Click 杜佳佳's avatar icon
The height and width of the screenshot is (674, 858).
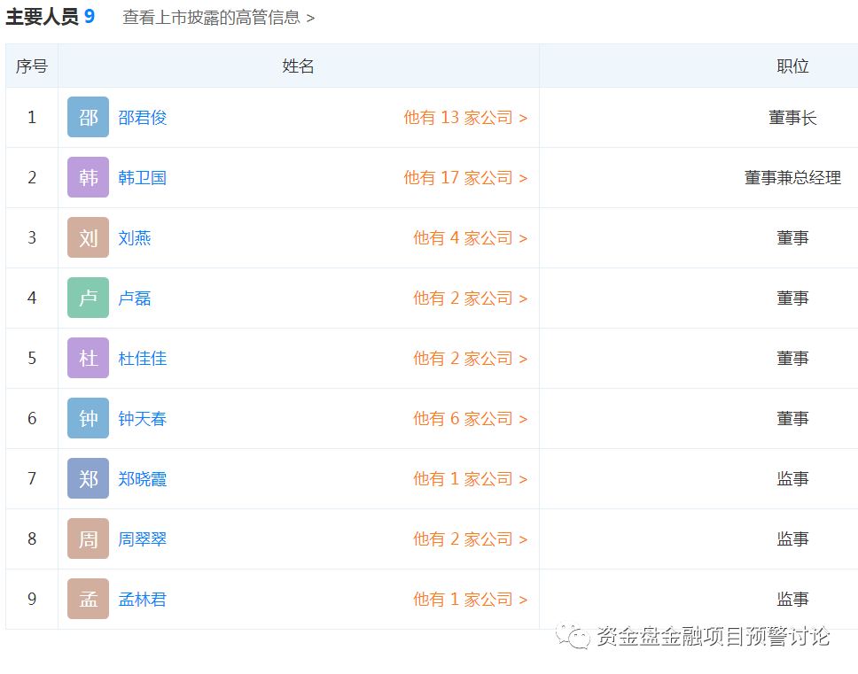(x=87, y=358)
